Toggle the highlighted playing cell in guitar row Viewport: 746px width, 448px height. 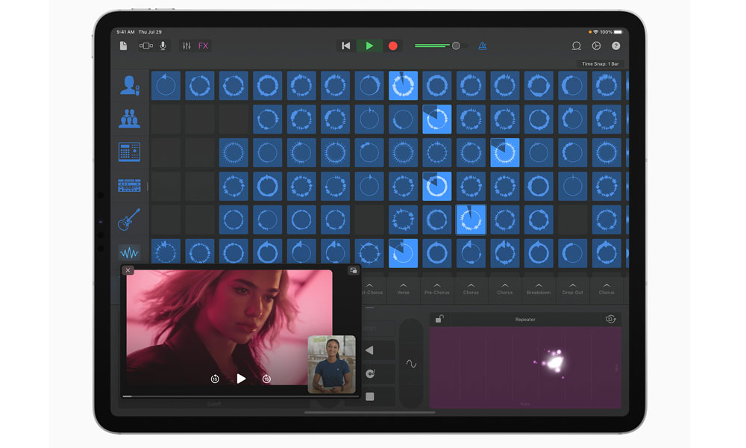[471, 220]
